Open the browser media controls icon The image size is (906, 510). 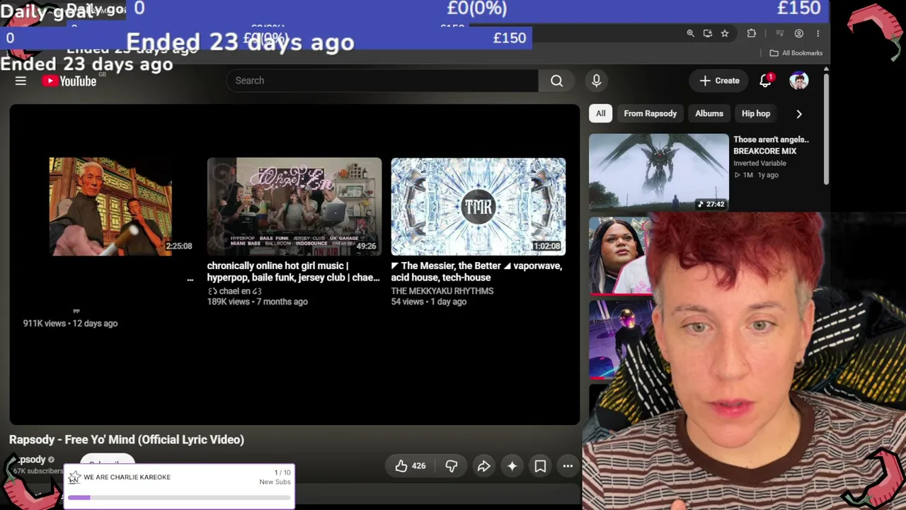(779, 33)
